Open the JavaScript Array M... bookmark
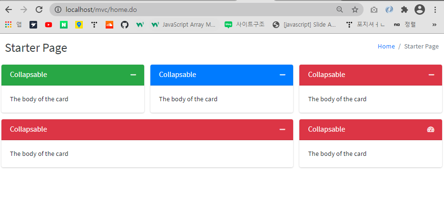Viewport: 444px width, 211px height. coord(184,25)
